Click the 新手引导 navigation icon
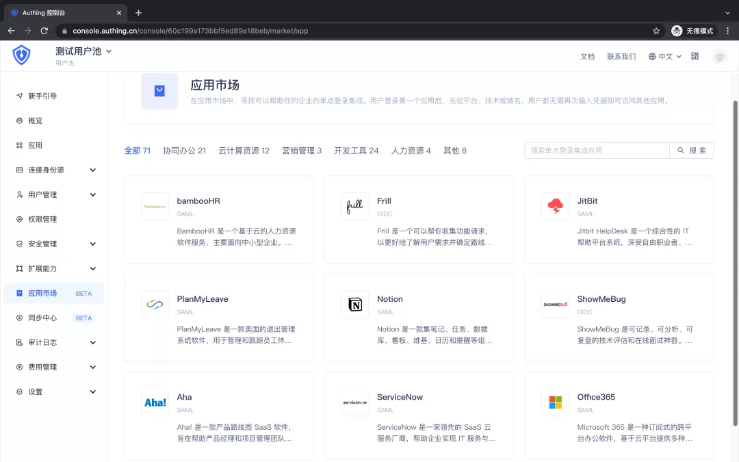 [x=19, y=96]
